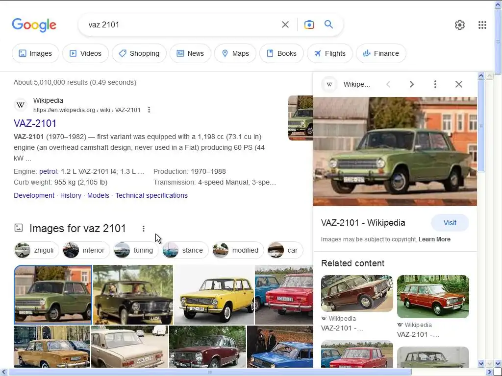Click the Visit button in preview panel
The height and width of the screenshot is (376, 502).
click(x=450, y=223)
